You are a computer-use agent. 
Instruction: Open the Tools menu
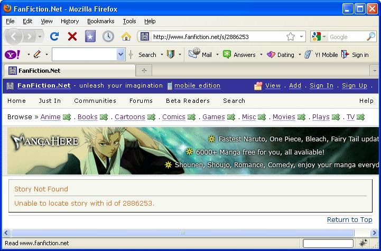(129, 21)
